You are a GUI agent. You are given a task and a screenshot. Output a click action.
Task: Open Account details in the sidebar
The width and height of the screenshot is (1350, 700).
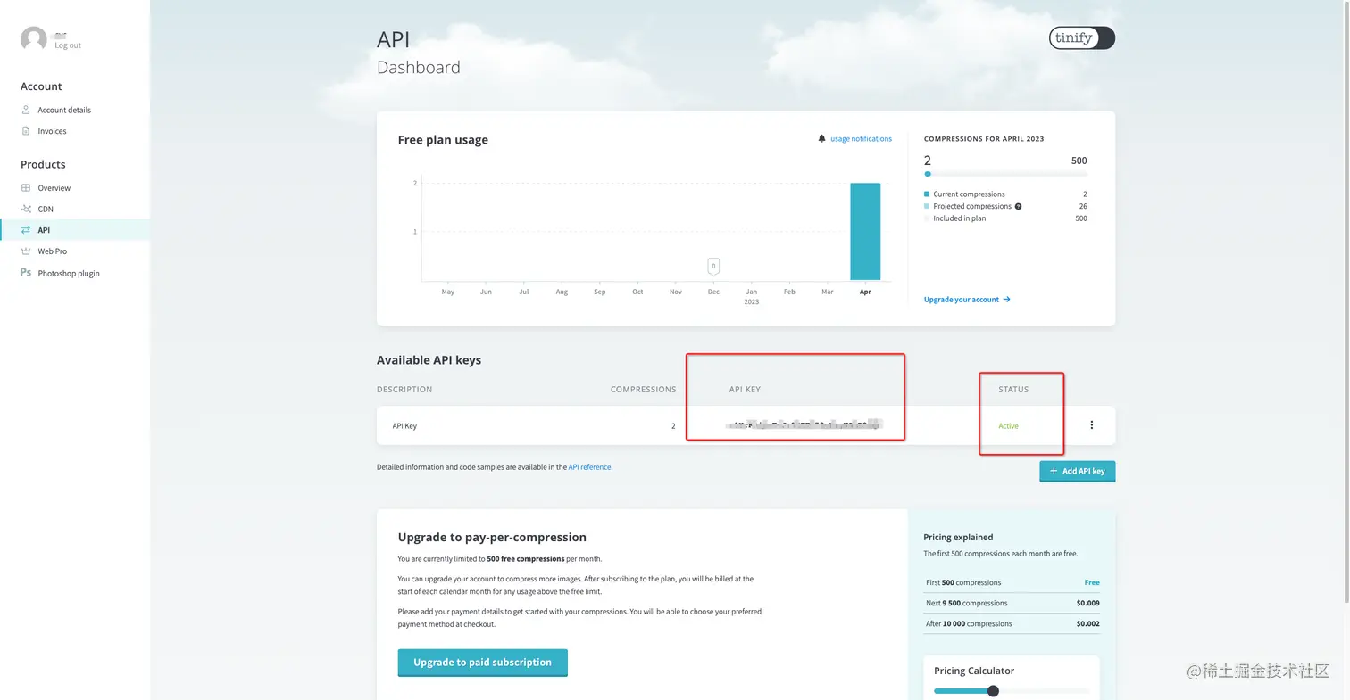64,110
